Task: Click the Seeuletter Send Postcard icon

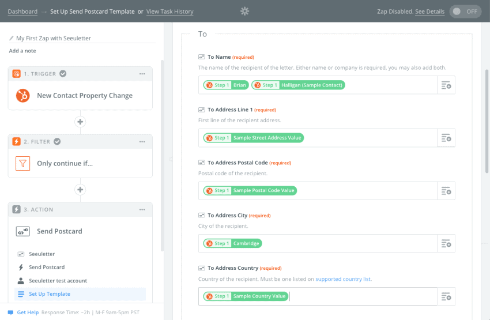Action: point(23,232)
